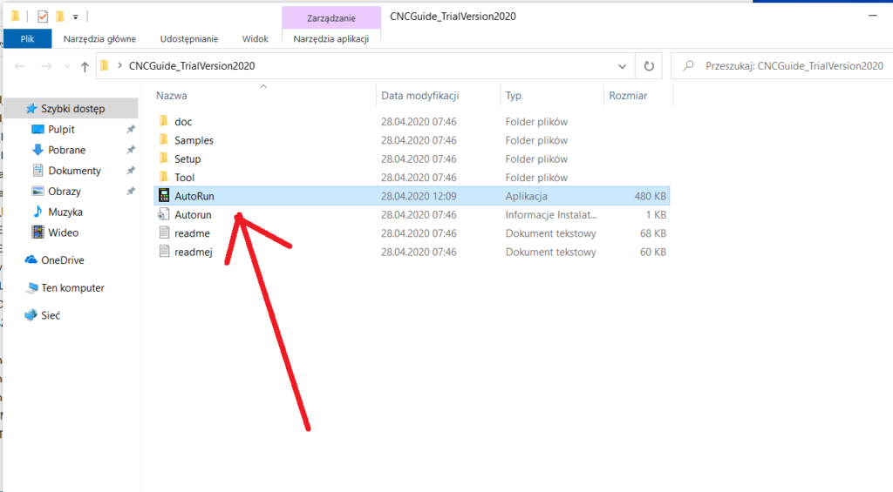Open the doc folder icon
This screenshot has height=492, width=893.
pyautogui.click(x=164, y=121)
